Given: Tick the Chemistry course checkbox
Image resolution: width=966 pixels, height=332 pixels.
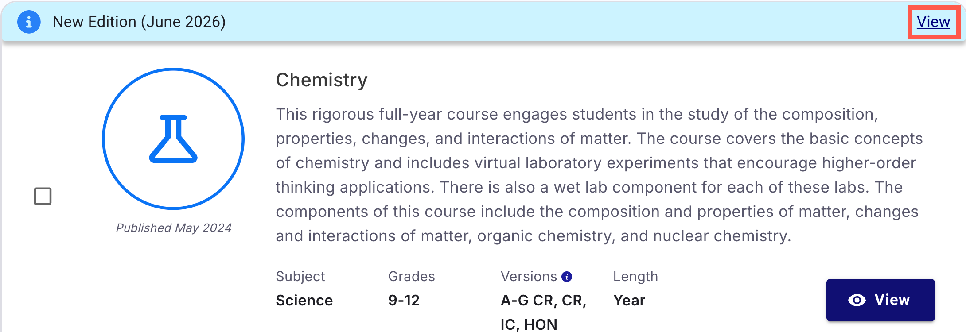Looking at the screenshot, I should 43,196.
